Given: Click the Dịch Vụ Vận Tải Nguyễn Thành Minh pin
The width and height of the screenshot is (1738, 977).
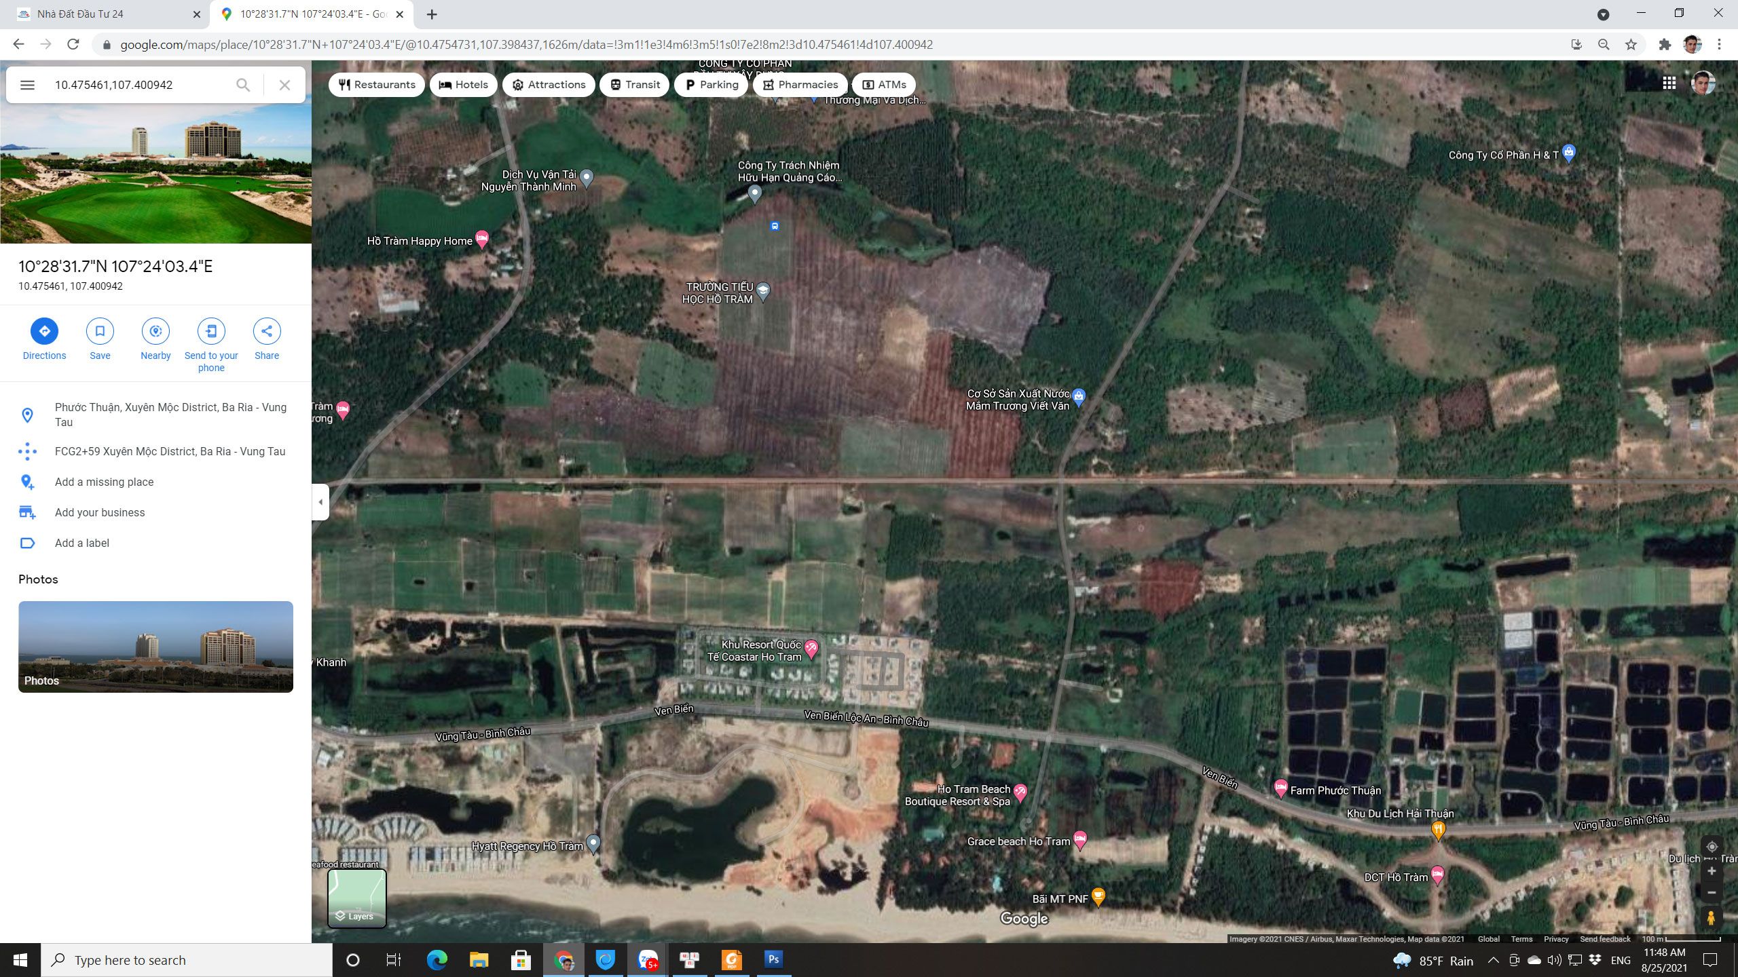Looking at the screenshot, I should [x=587, y=178].
